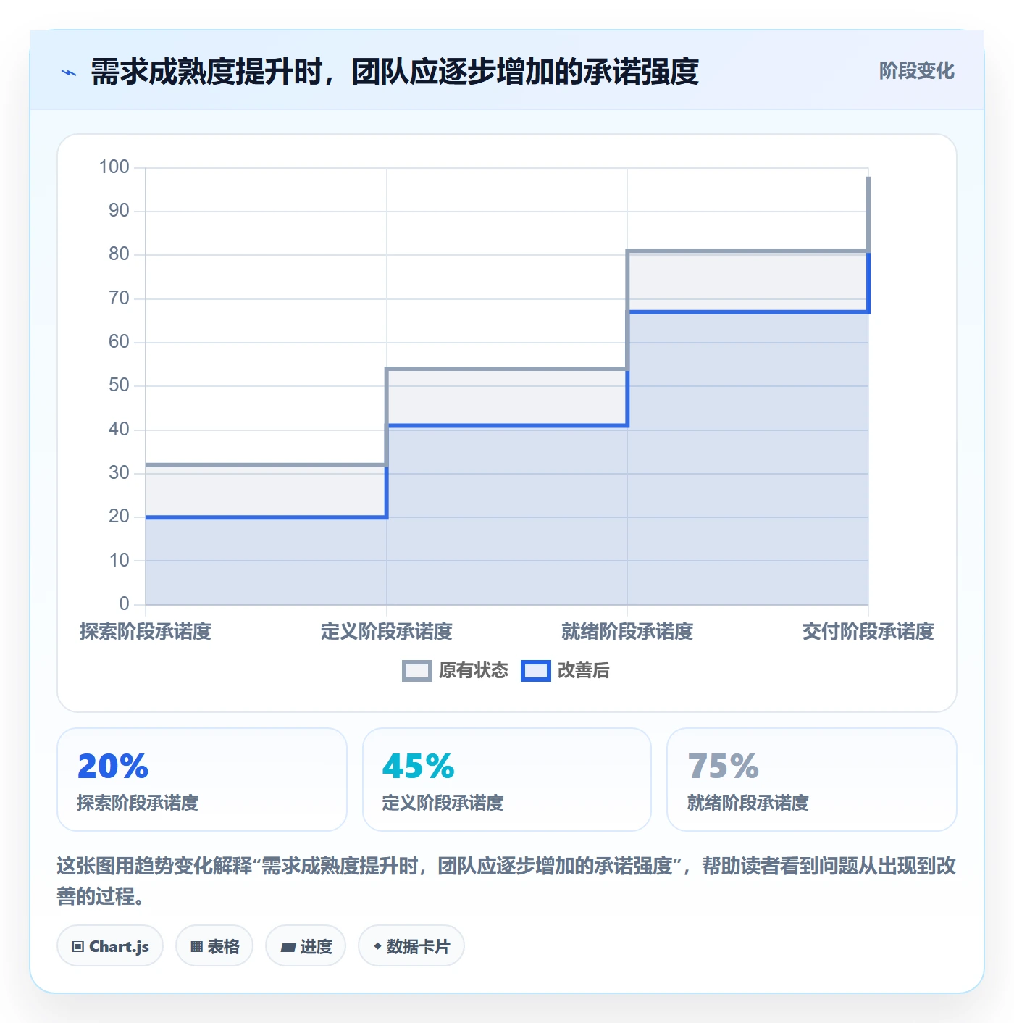This screenshot has height=1023, width=1014.
Task: Open the 20% 探索阶段承诺度 card
Action: pos(202,780)
